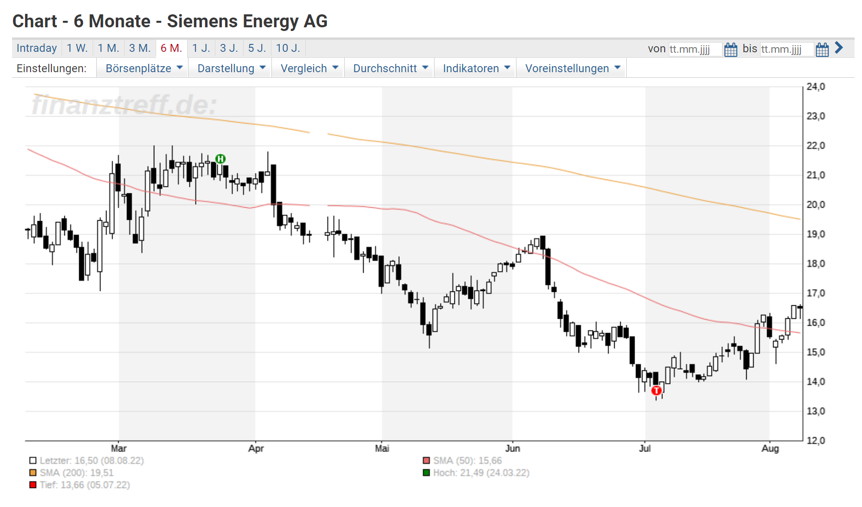Screen dimensions: 862x507
Task: Open Indikatoren dropdown
Action: 476,68
